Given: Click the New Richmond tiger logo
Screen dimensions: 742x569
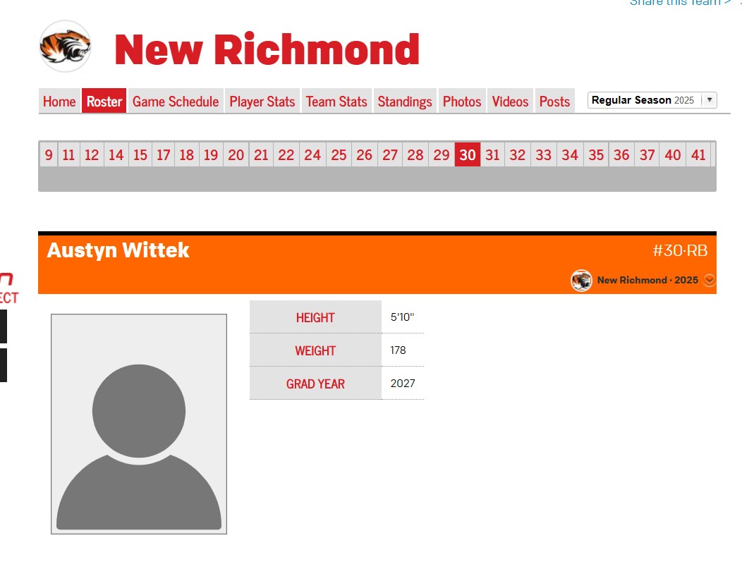Looking at the screenshot, I should (65, 47).
